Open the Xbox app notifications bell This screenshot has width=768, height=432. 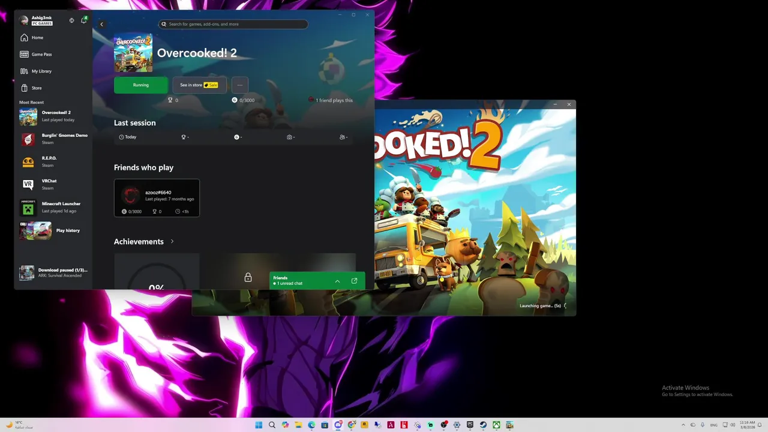point(83,20)
